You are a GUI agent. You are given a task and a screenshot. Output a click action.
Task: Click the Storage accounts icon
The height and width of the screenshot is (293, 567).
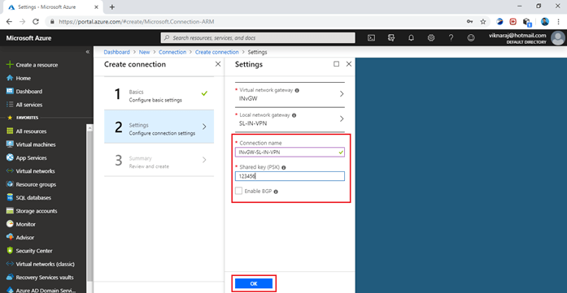10,211
